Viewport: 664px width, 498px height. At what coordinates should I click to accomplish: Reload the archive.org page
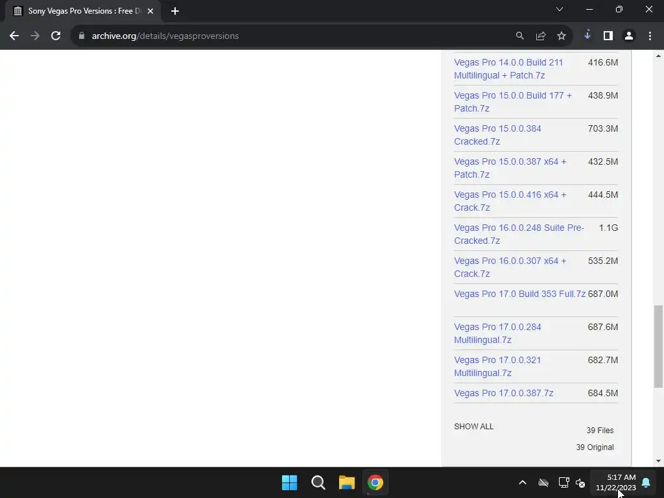coord(56,36)
